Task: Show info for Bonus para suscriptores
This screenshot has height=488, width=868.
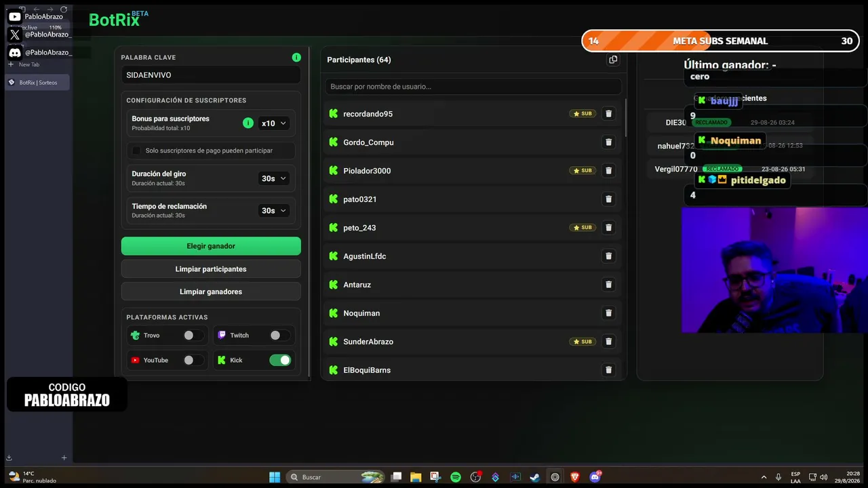Action: 248,123
